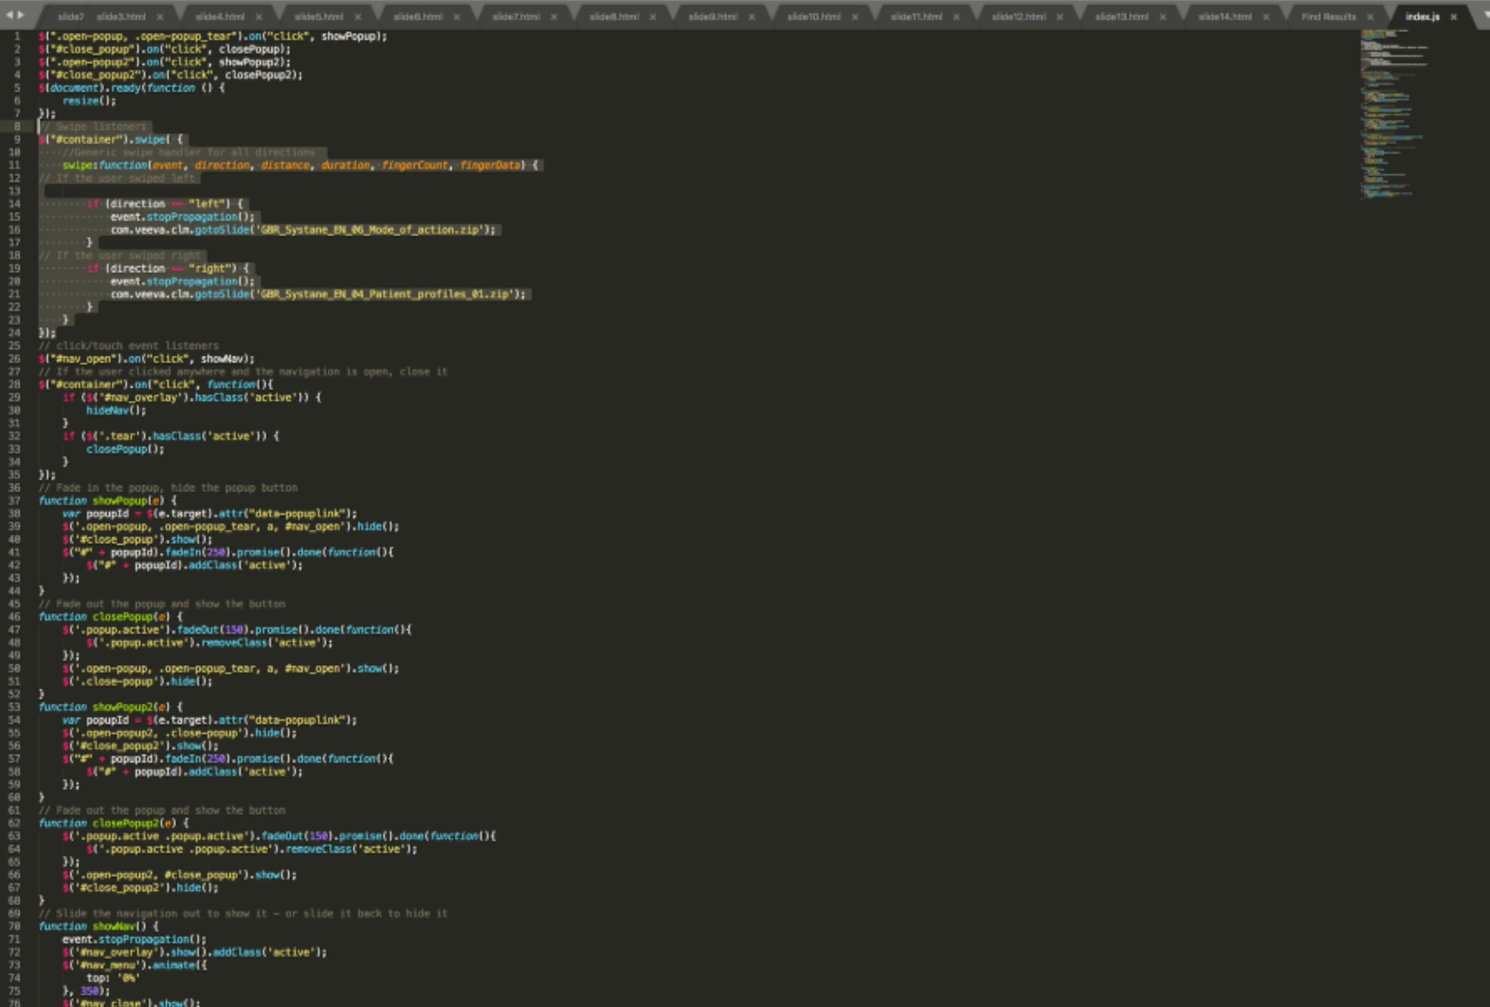
Task: Click "top: '0%'" on line 74
Action: point(113,978)
